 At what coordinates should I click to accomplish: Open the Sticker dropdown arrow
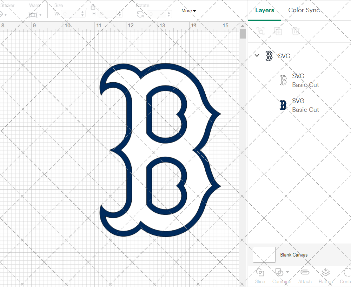click(x=6, y=15)
